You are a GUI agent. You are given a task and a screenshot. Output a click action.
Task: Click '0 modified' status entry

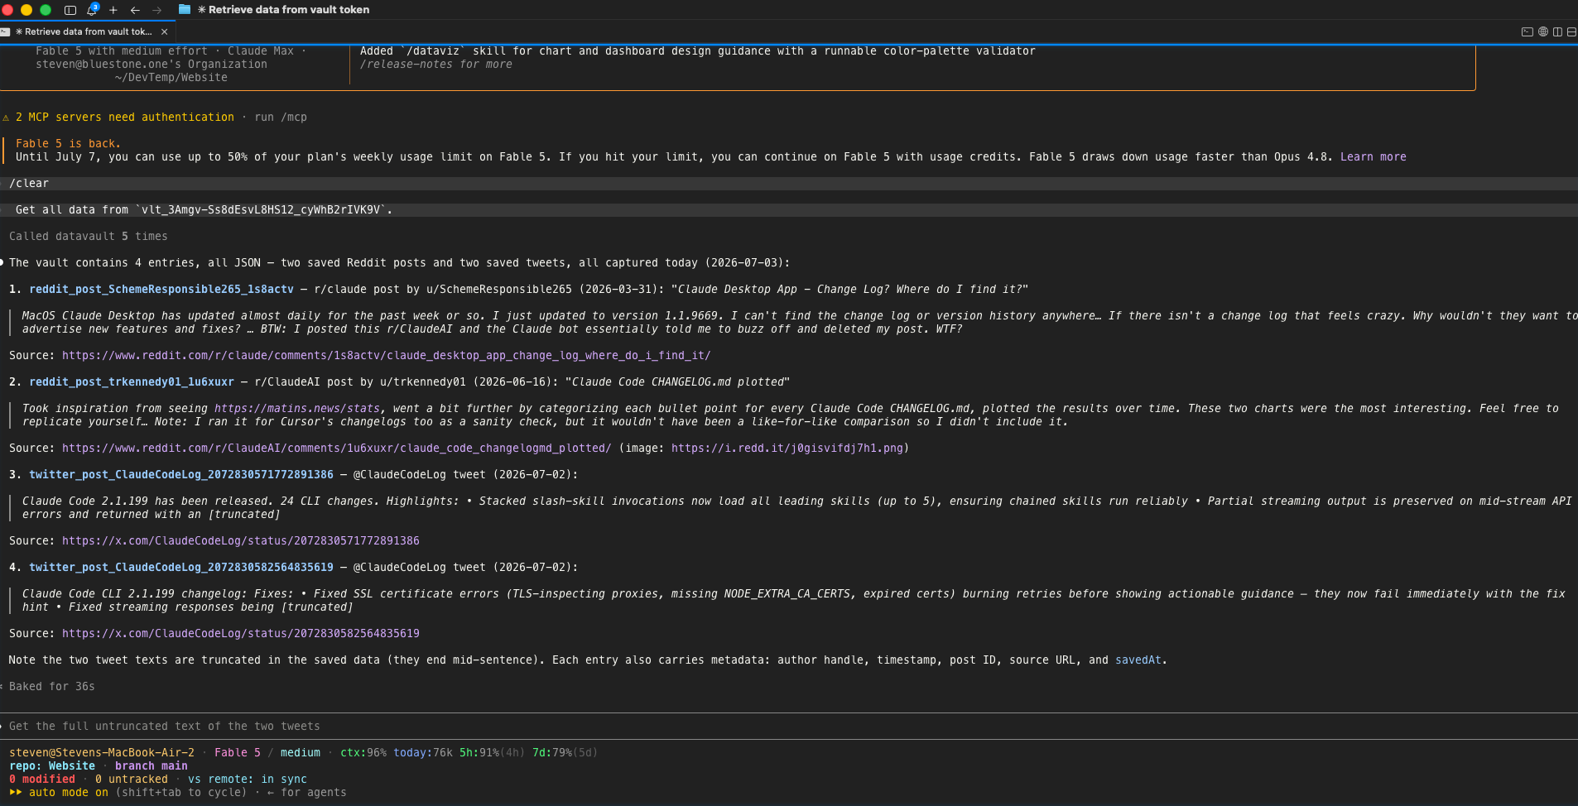(42, 779)
